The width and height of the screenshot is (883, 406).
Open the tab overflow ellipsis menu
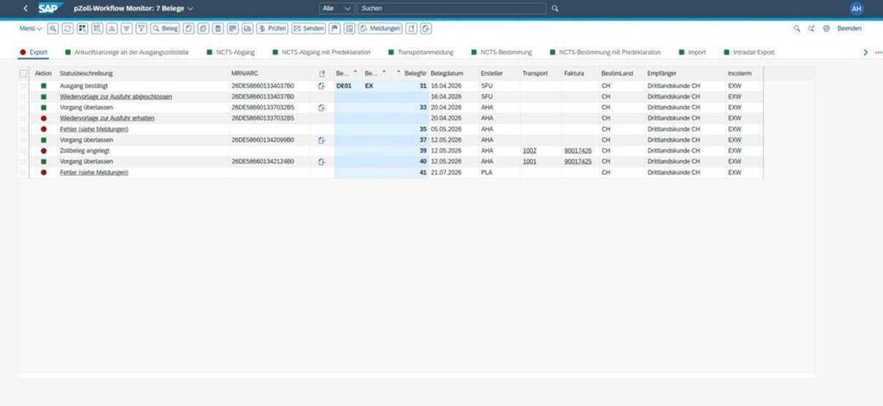tap(878, 53)
